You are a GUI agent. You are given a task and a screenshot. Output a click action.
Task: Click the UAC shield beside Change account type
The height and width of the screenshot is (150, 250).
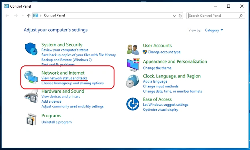click(x=145, y=52)
